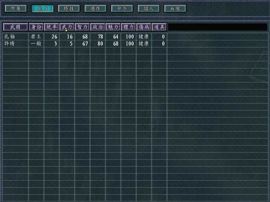
Task: Click 許靖's 武力 value 5
Action: [x=71, y=43]
